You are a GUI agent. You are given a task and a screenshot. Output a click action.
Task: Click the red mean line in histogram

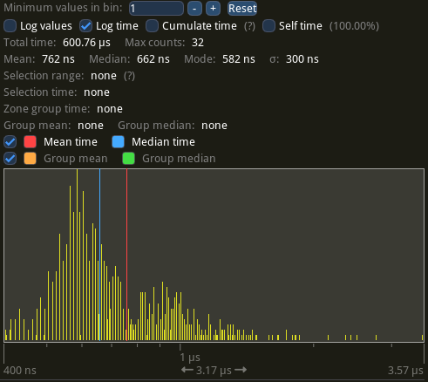(x=126, y=255)
